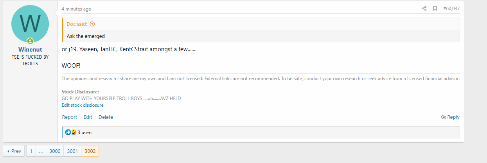The width and height of the screenshot is (487, 163).
Task: Click the "4 minutes ago" timestamp
Action: click(76, 9)
